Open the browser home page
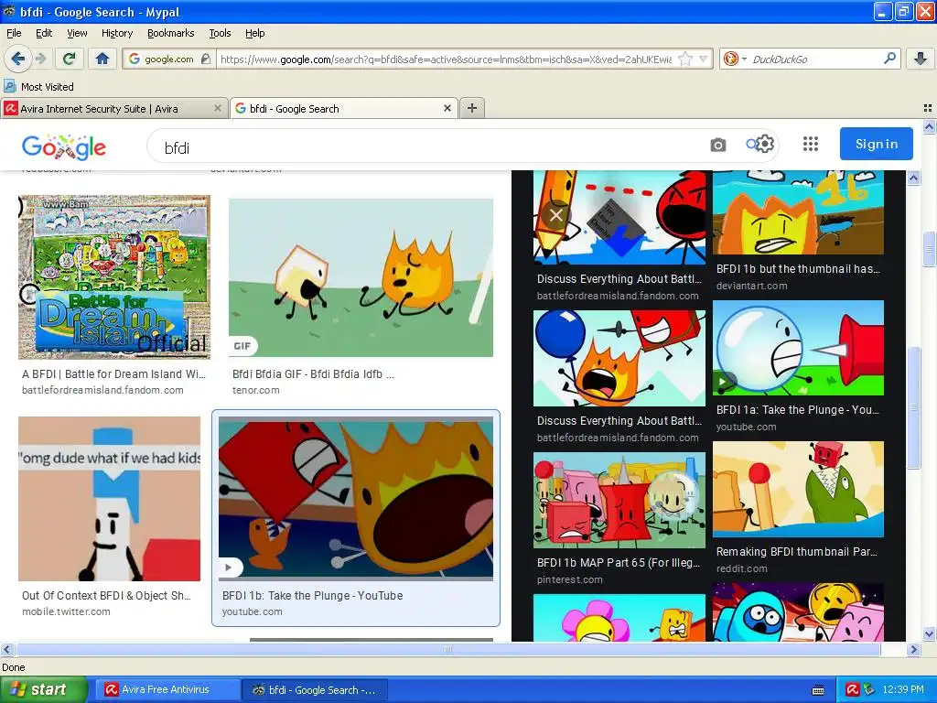 (x=102, y=59)
